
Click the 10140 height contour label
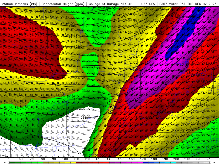point(73,37)
